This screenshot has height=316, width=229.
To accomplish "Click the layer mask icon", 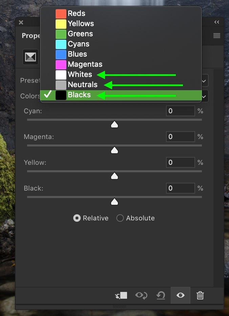I will (30, 57).
